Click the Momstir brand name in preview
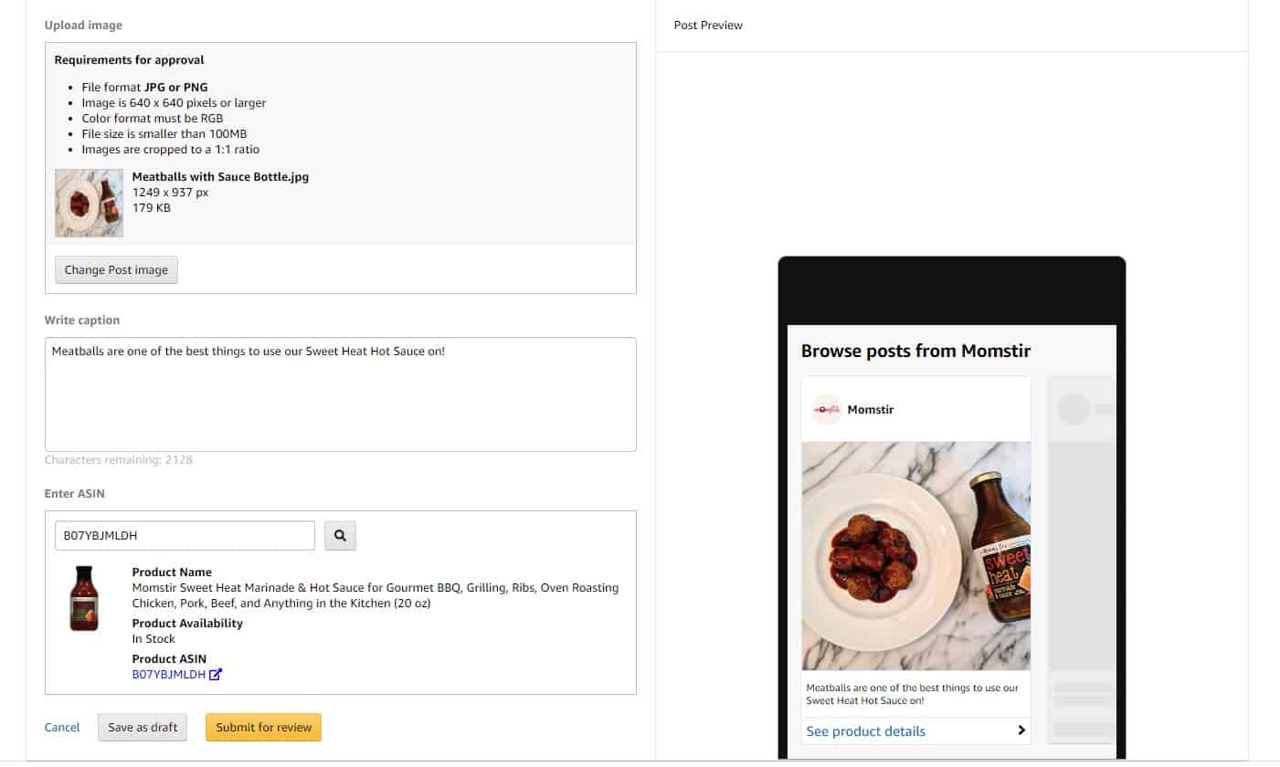The width and height of the screenshot is (1280, 767). [871, 410]
